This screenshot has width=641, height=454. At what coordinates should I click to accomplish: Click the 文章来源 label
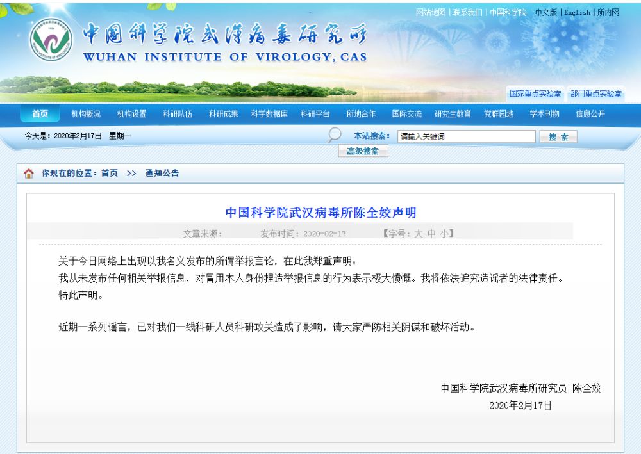coord(203,234)
